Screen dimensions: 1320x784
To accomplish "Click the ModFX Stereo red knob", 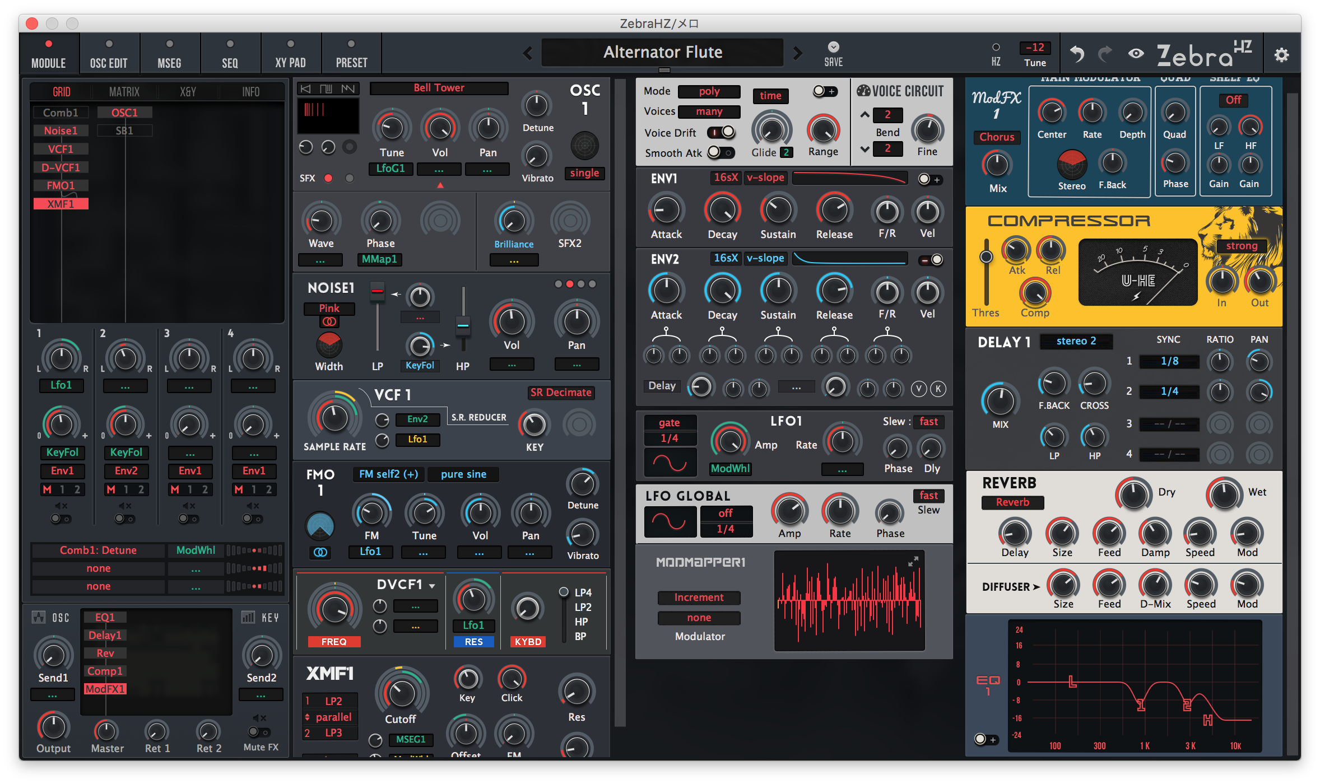I will [1071, 164].
